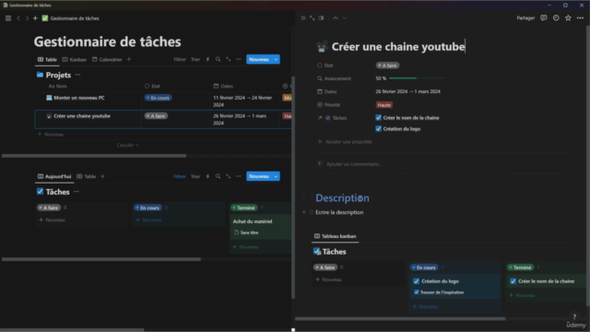
Task: Go back with the left arrow
Action: [18, 18]
